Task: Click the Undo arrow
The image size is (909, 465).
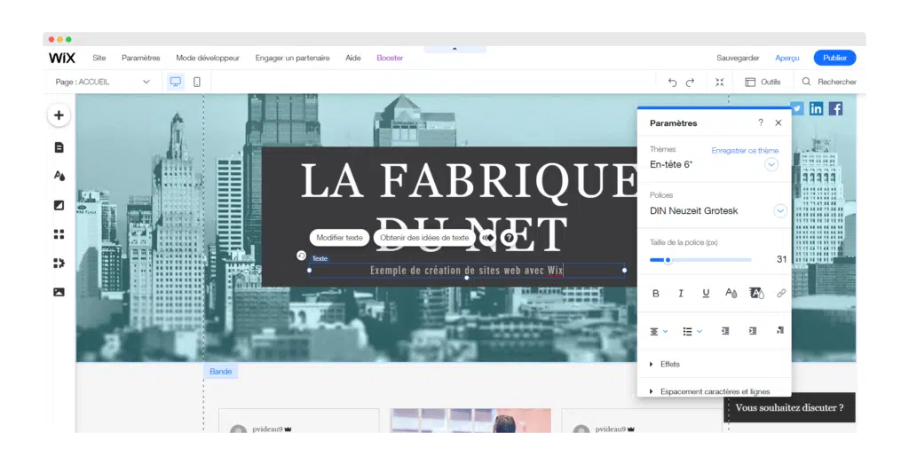Action: click(x=672, y=82)
